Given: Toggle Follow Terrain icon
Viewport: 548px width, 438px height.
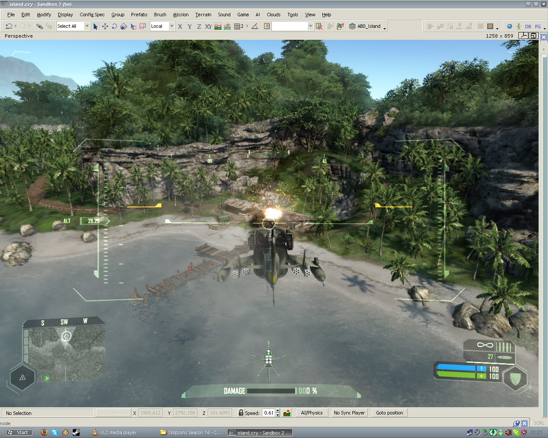Looking at the screenshot, I should [218, 26].
